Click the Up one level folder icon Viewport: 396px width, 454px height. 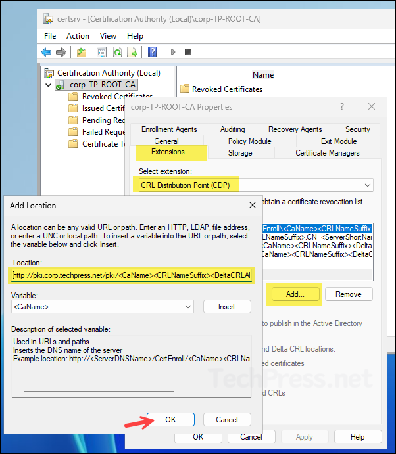pos(82,52)
